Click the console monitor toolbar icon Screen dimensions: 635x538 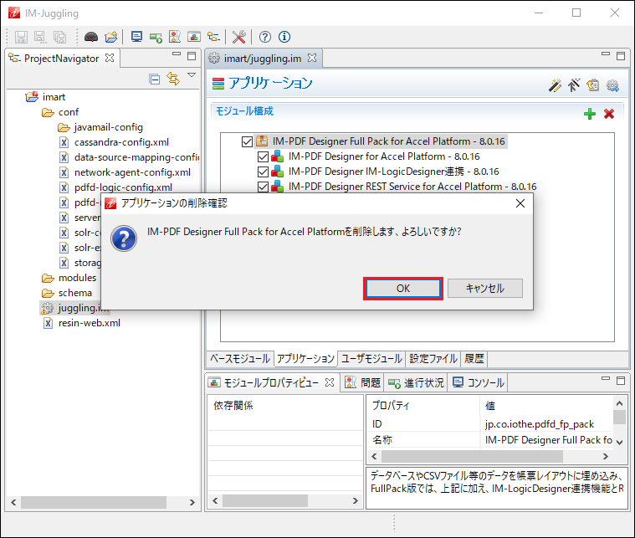(136, 37)
